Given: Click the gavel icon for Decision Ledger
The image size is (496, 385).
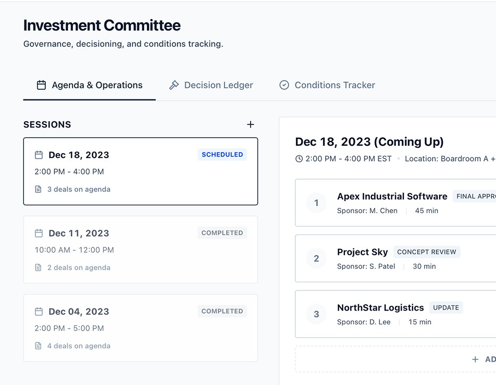Looking at the screenshot, I should (x=174, y=85).
